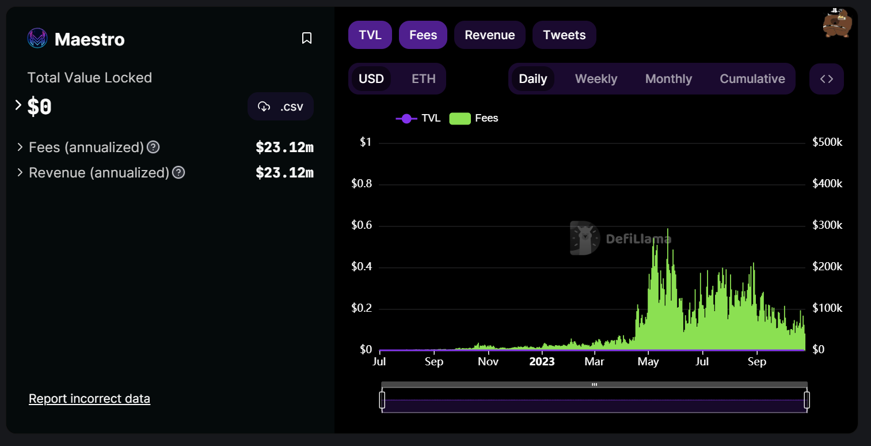Expand the Fees (annualized) row

[x=20, y=148]
